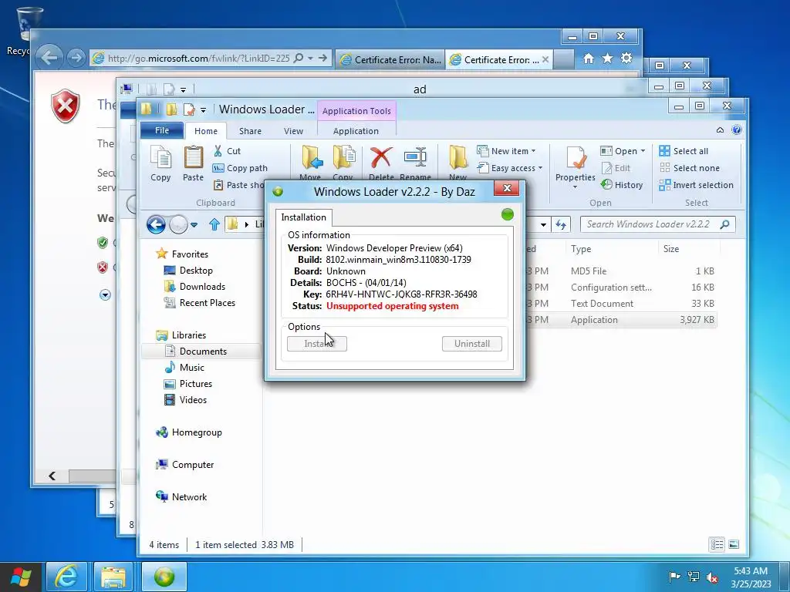The image size is (790, 592).
Task: Click the Rename icon in ribbon
Action: point(415,157)
